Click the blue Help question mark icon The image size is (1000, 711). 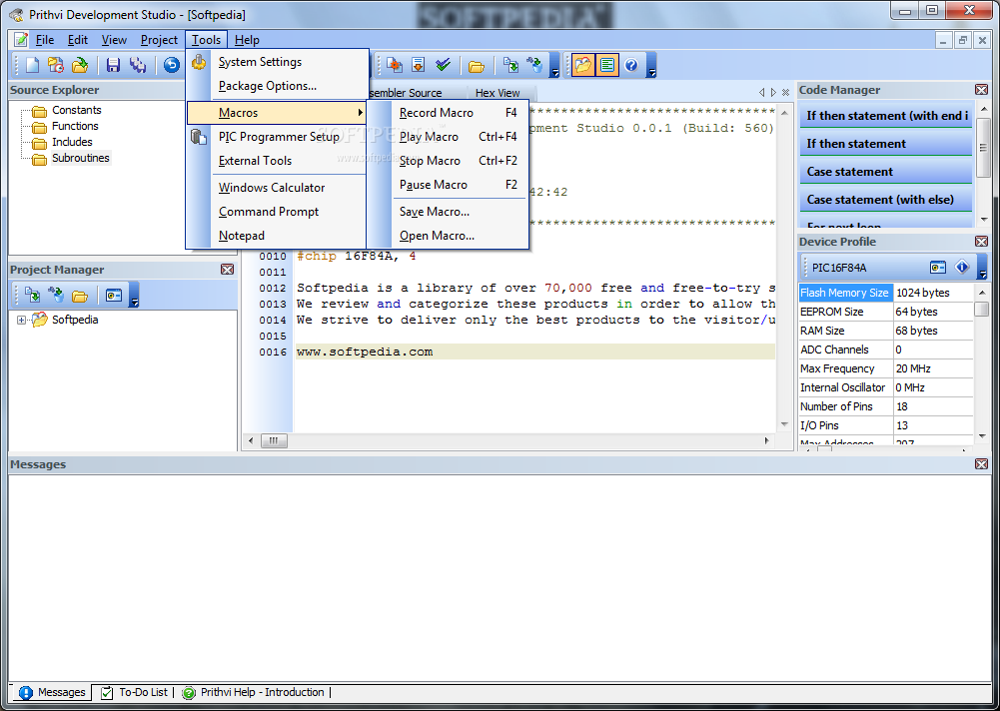631,64
